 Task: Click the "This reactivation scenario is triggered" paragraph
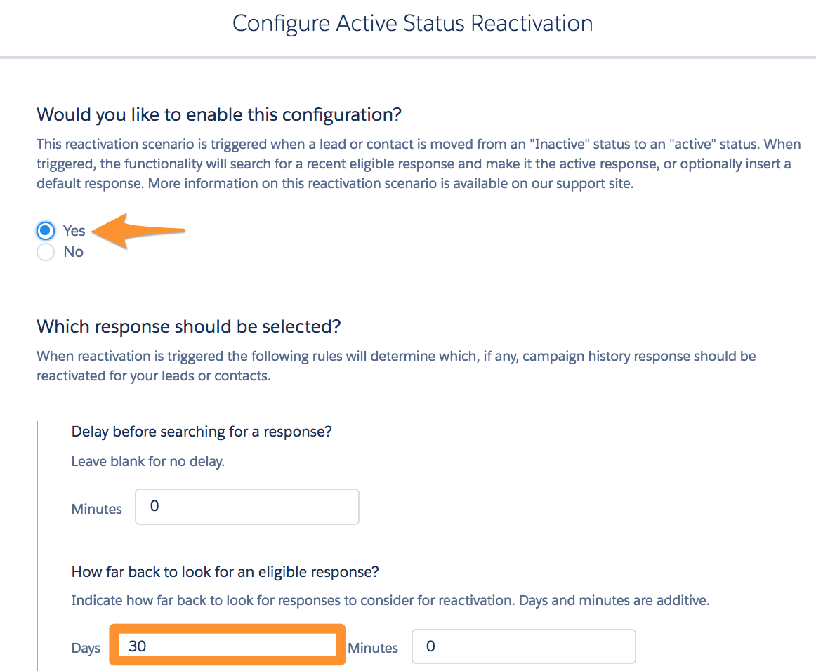pyautogui.click(x=419, y=164)
